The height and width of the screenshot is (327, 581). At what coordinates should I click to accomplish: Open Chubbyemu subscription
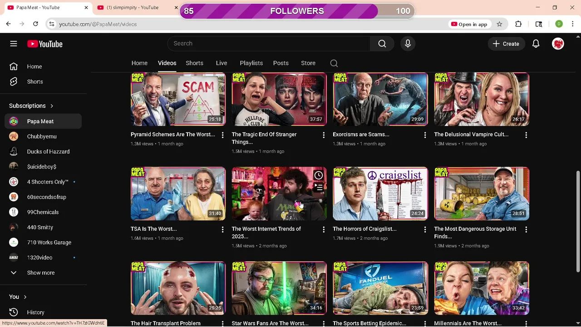[x=43, y=136]
